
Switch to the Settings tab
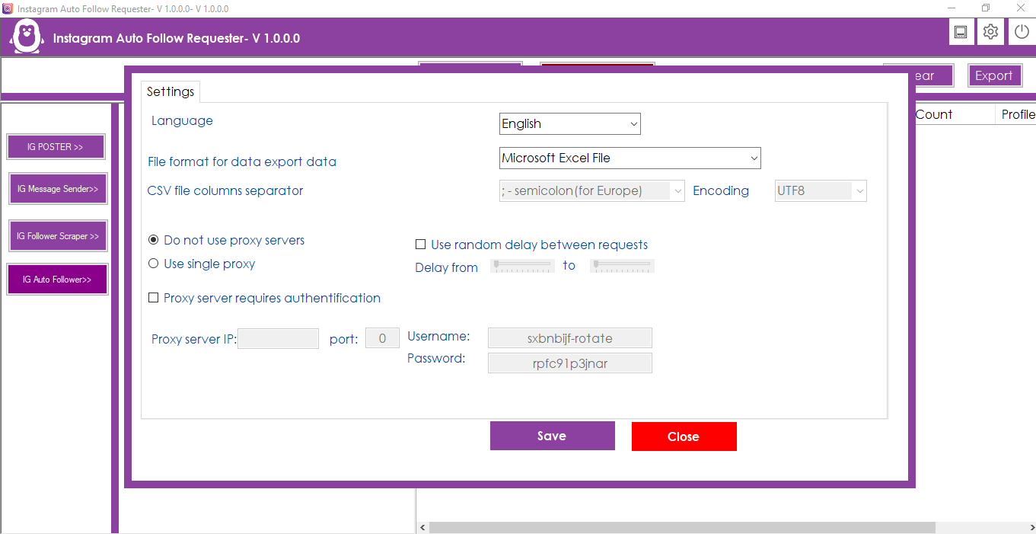click(171, 91)
